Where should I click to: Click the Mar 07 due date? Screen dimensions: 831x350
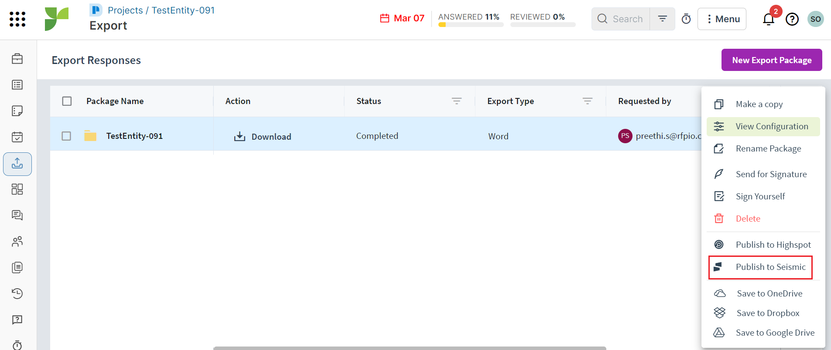[409, 18]
